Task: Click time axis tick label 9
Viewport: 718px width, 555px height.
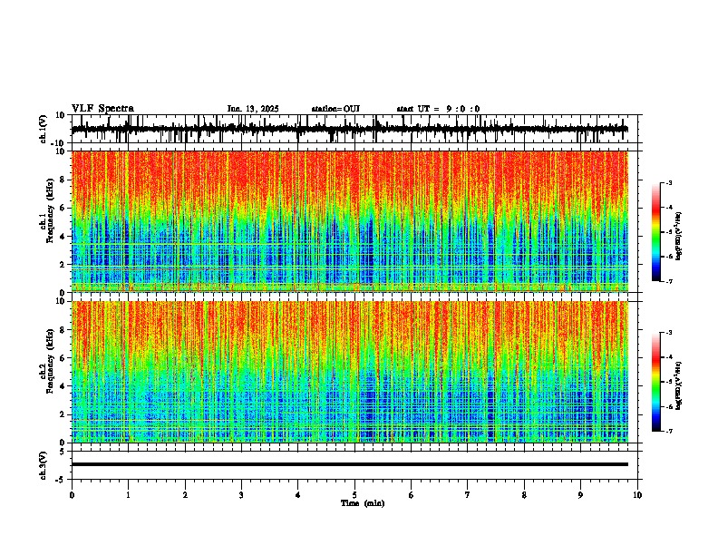Action: coord(580,495)
